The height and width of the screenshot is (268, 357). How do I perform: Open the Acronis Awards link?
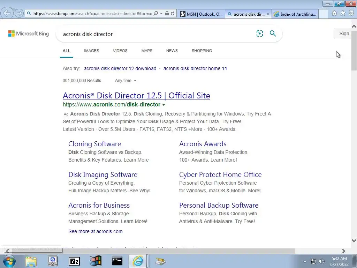(x=203, y=144)
